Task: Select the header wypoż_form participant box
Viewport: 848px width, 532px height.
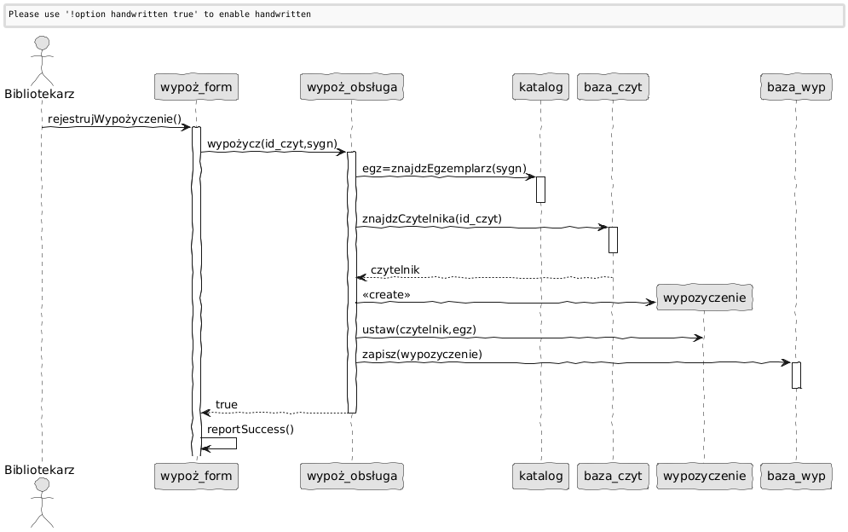Action: coord(196,86)
